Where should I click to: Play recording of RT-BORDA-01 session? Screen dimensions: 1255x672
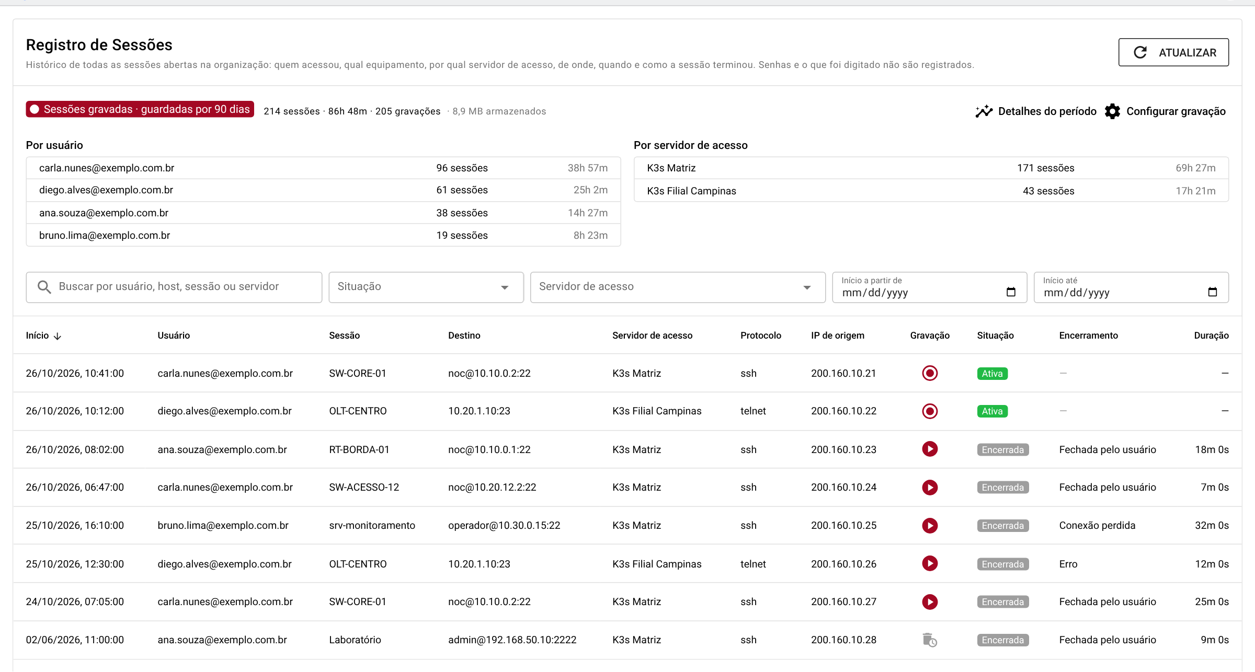[930, 449]
